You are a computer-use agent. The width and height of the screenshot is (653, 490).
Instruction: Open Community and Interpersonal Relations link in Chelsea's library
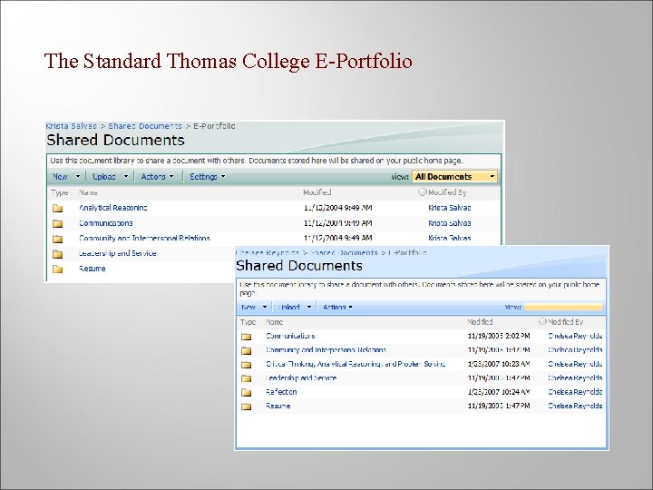(x=326, y=350)
